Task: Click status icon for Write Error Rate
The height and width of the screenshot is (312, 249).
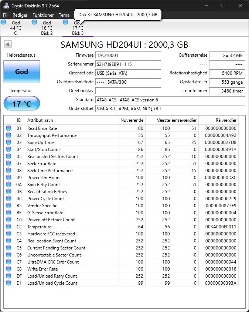Action: [8, 269]
